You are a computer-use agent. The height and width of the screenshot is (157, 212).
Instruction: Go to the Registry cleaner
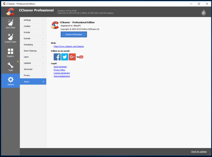(x=11, y=53)
